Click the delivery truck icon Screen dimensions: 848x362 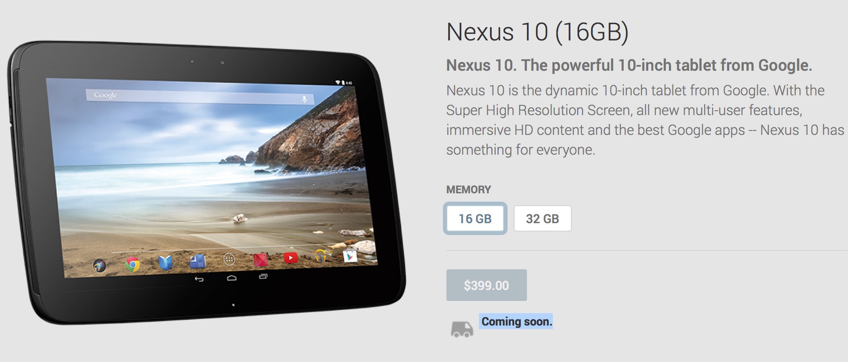pyautogui.click(x=462, y=329)
